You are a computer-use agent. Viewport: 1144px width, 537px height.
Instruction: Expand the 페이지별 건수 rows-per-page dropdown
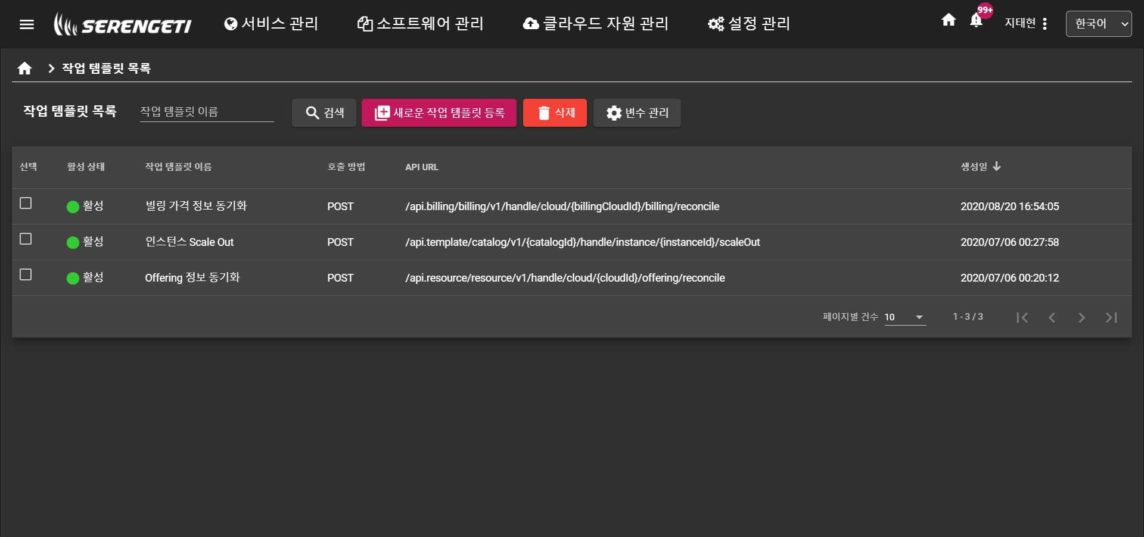(904, 317)
